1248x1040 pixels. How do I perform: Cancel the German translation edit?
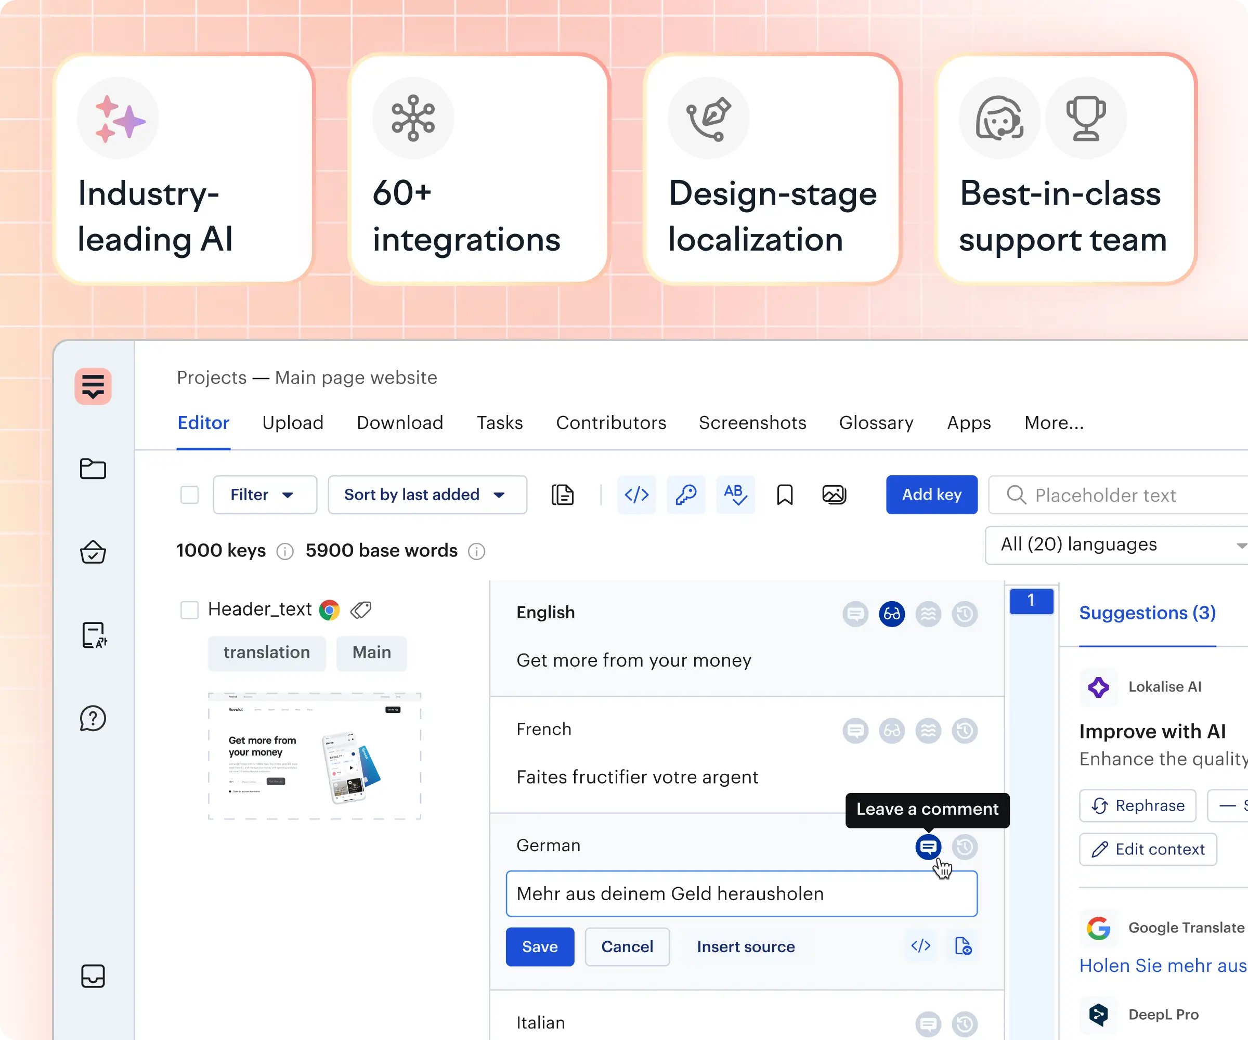pos(627,947)
